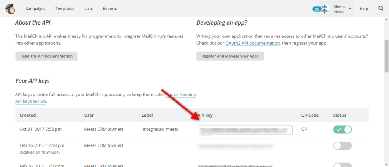Click the Meets account avatar image
This screenshot has height=167, width=389.
[x=325, y=9]
